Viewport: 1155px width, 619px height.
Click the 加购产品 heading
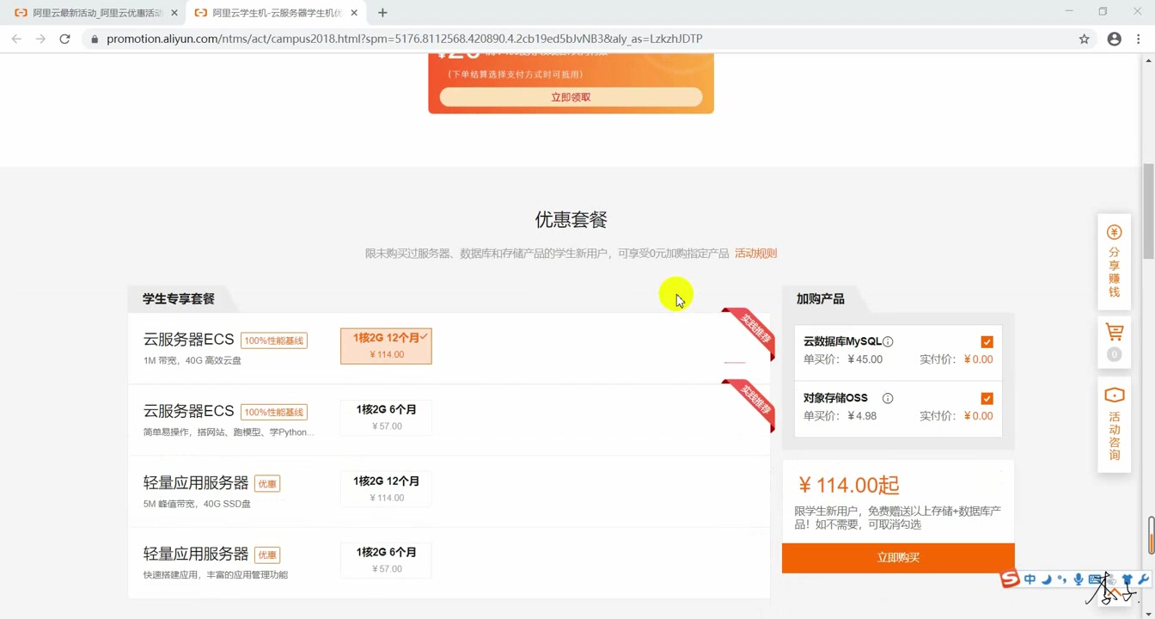click(821, 299)
